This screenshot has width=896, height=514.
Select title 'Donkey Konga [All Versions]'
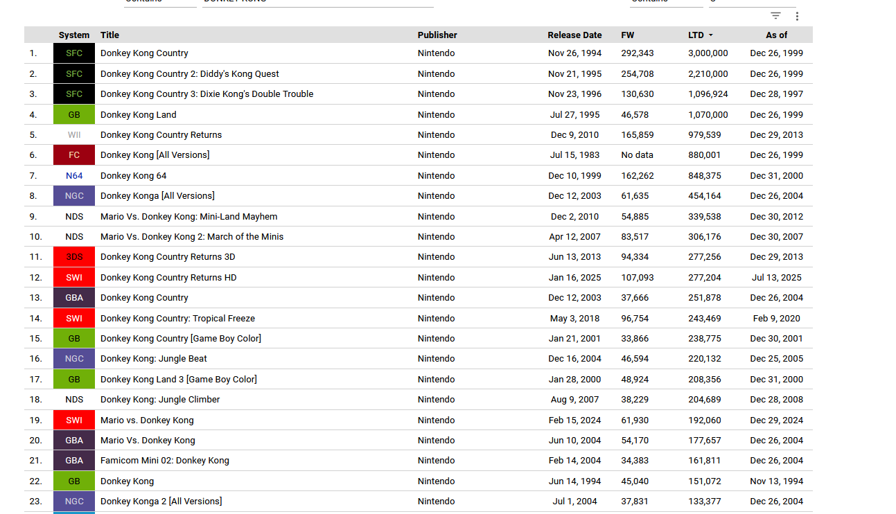click(x=157, y=196)
